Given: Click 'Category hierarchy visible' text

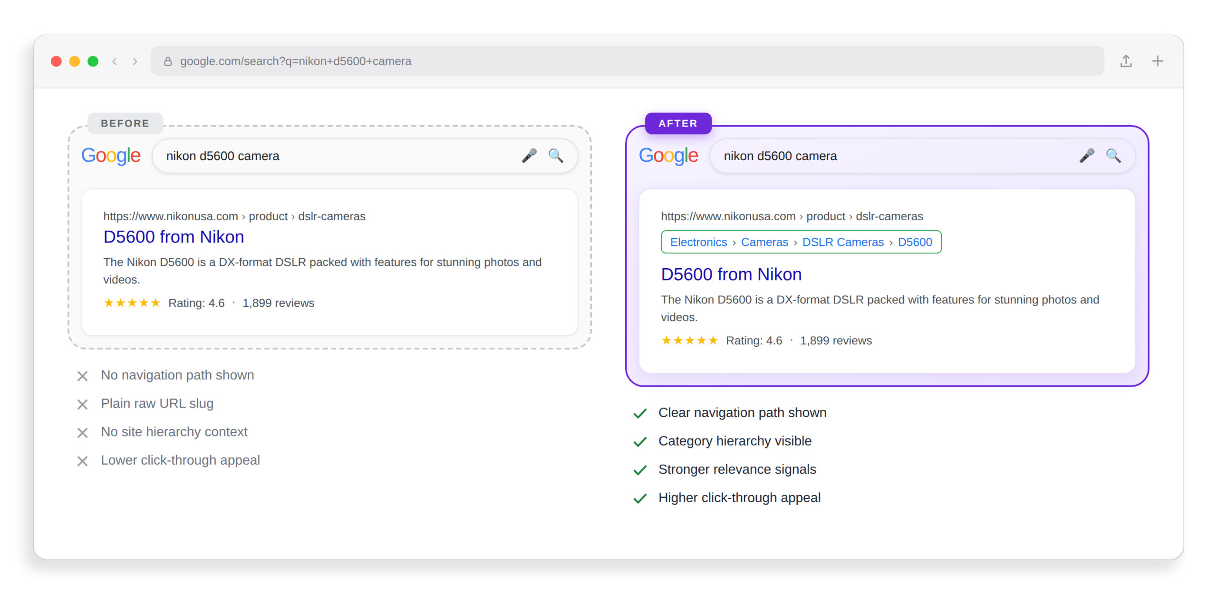Looking at the screenshot, I should pos(735,441).
